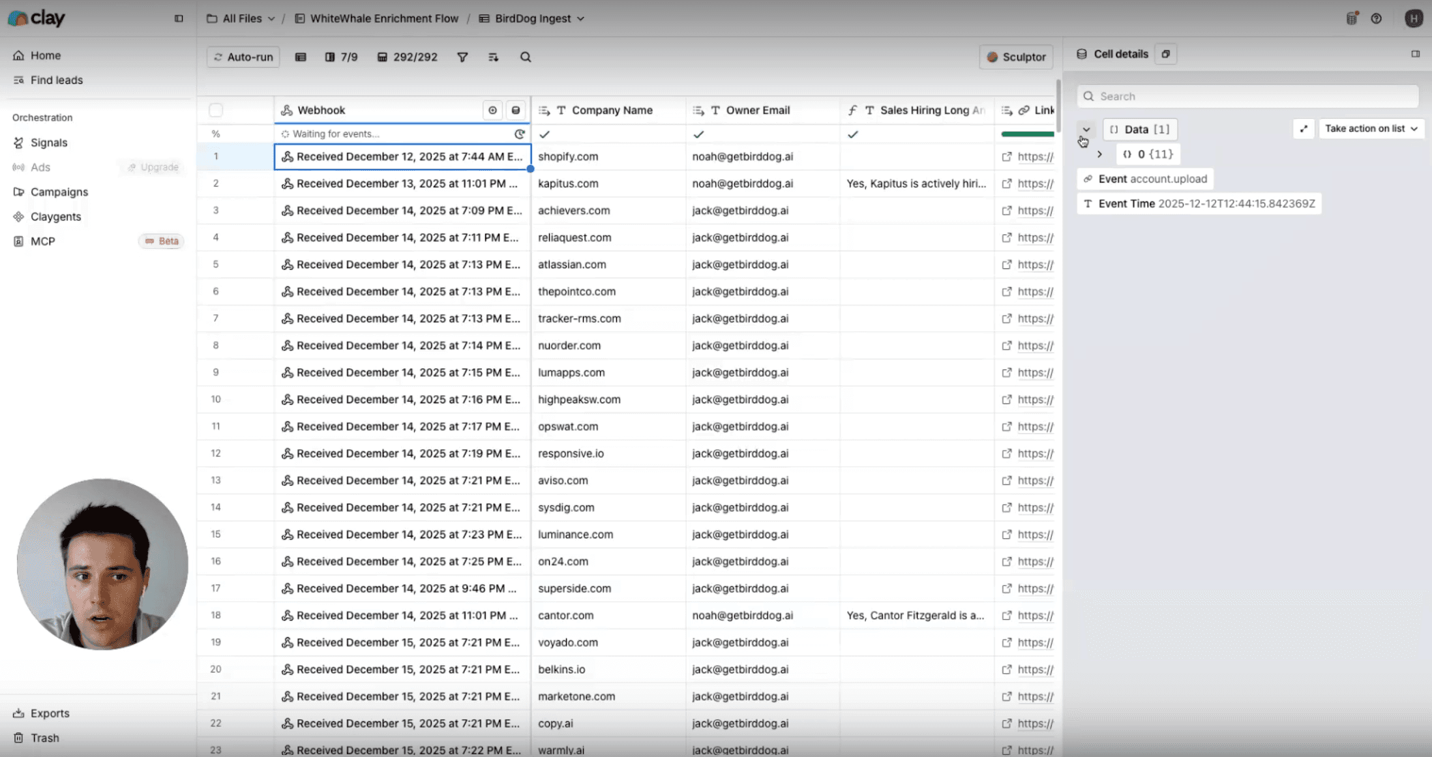Screen dimensions: 1432x757
Task: Open the sort icon in toolbar
Action: (494, 57)
